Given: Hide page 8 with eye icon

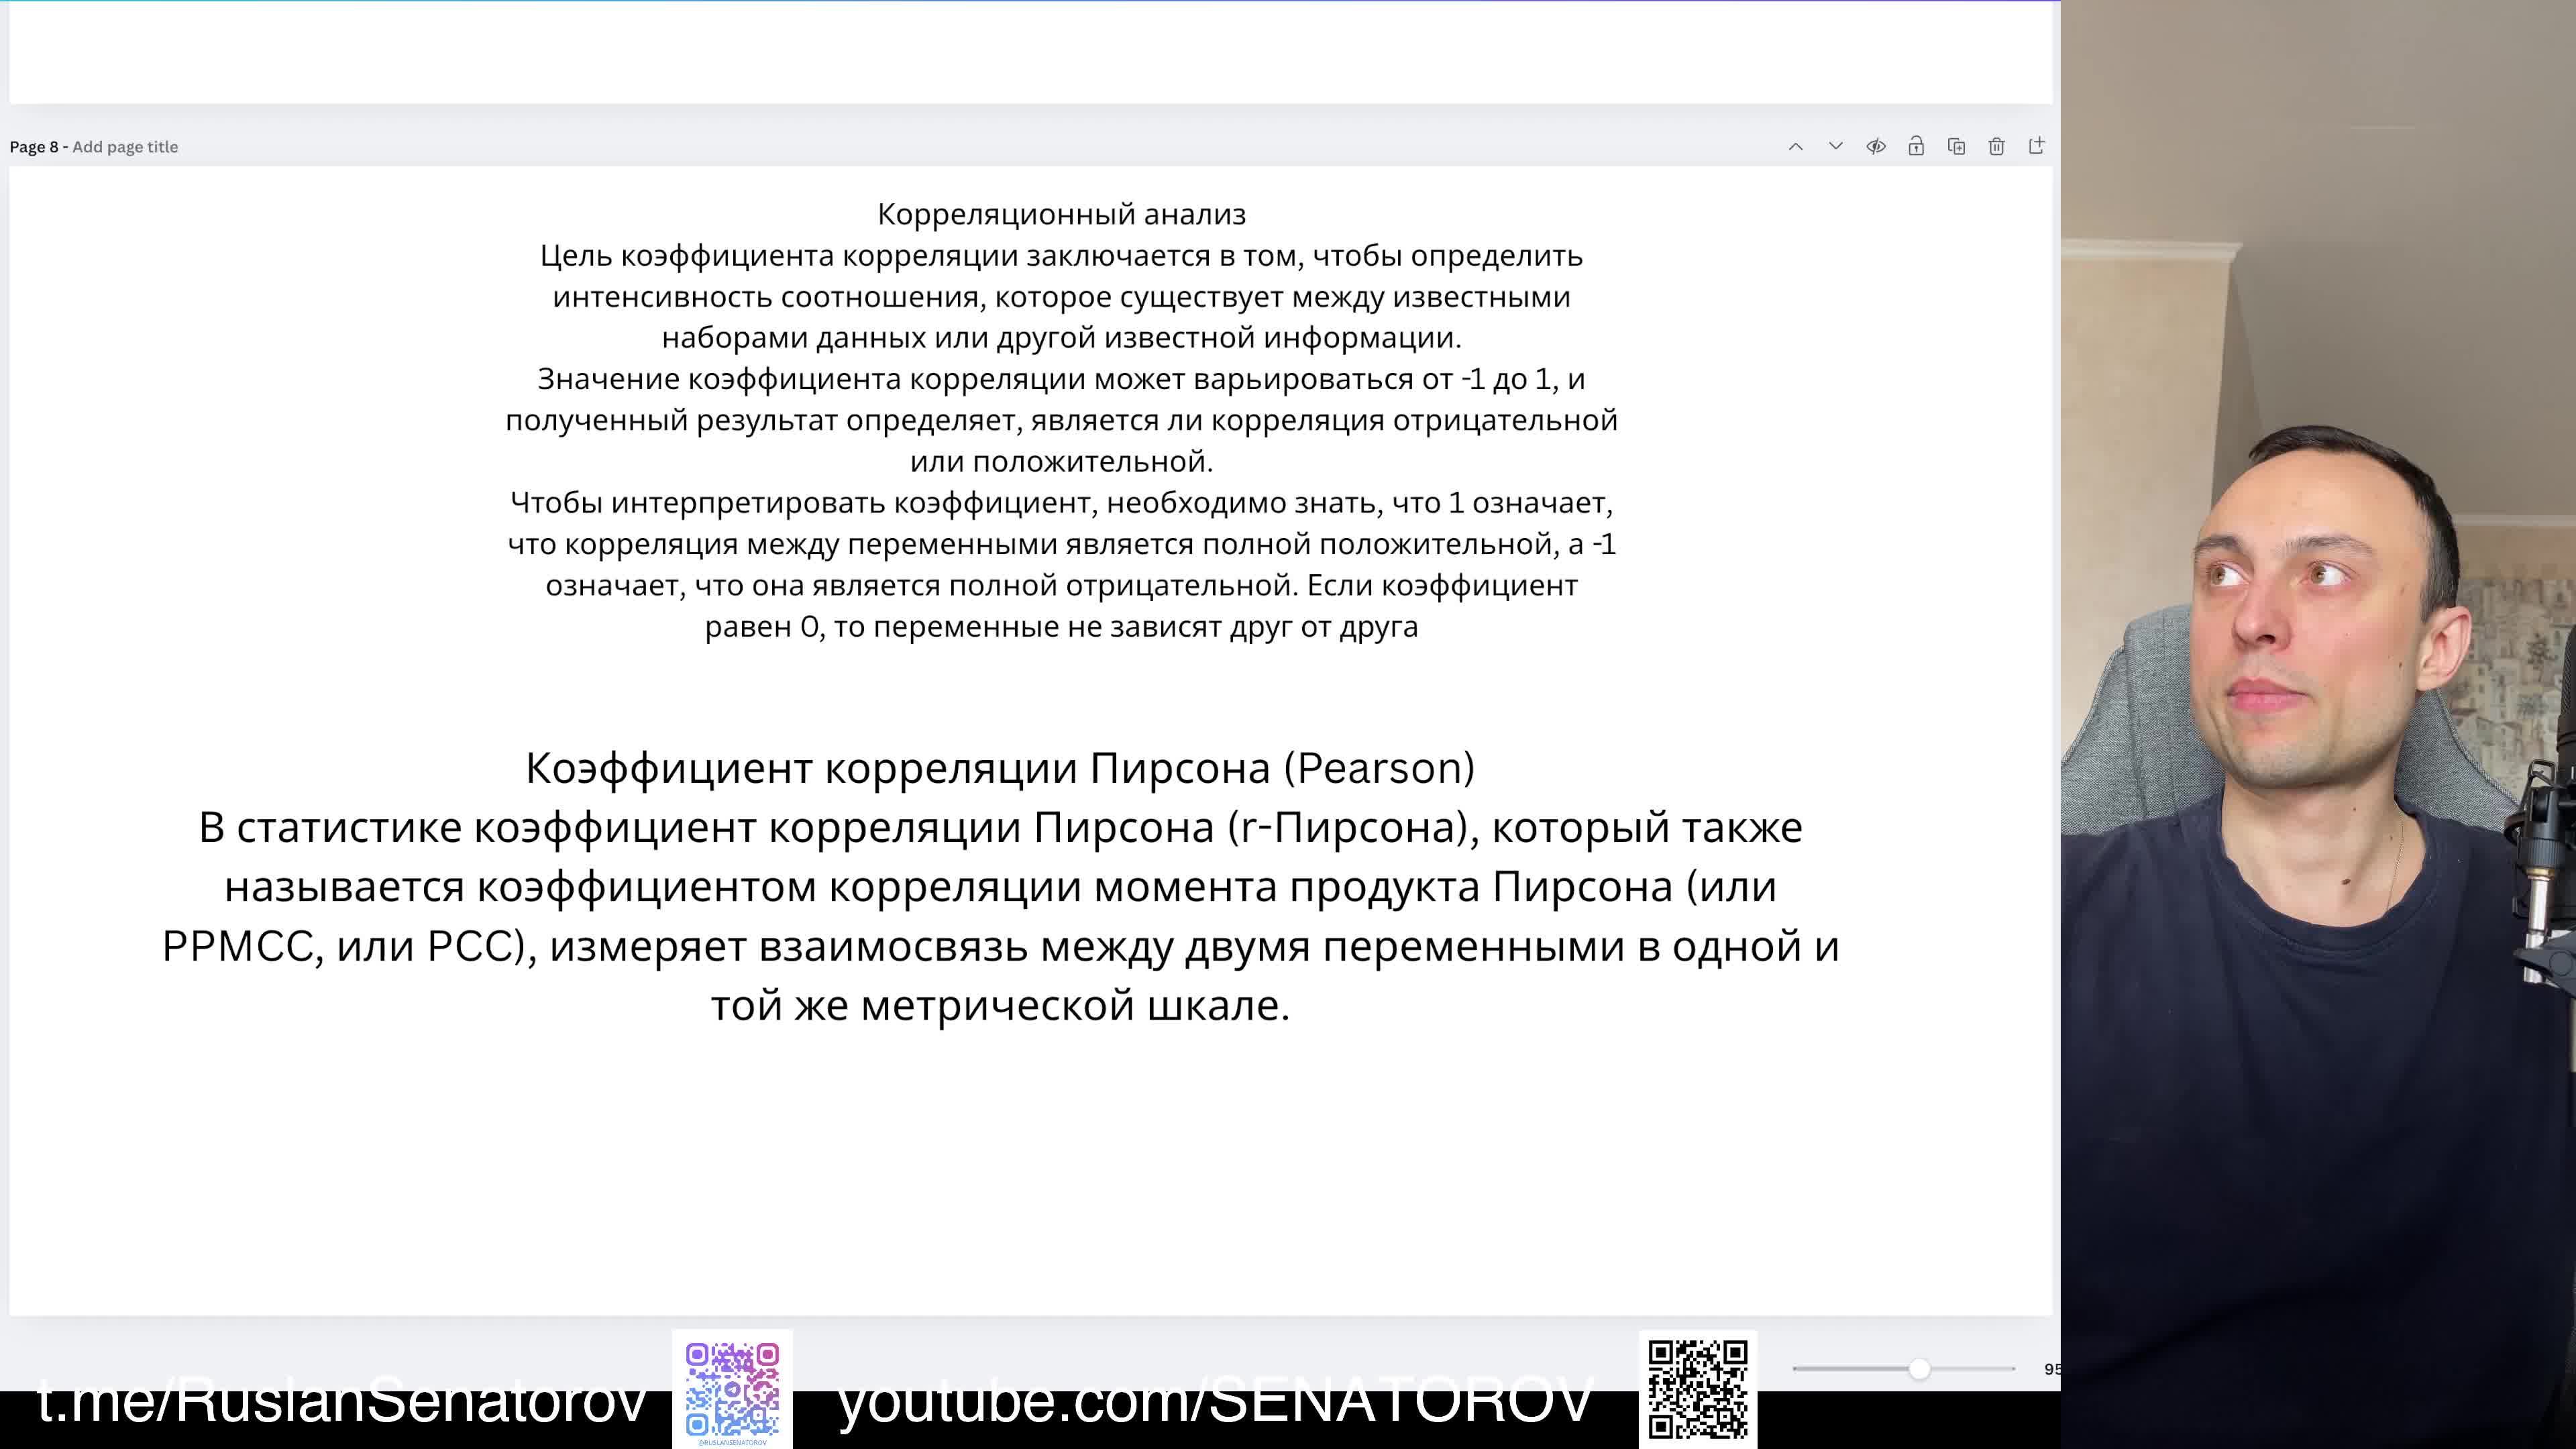Looking at the screenshot, I should [x=1875, y=147].
